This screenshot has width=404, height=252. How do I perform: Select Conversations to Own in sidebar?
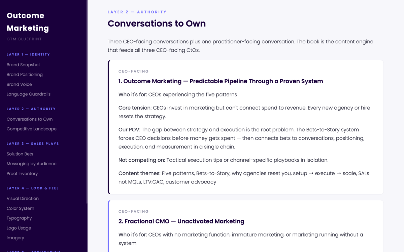30,119
